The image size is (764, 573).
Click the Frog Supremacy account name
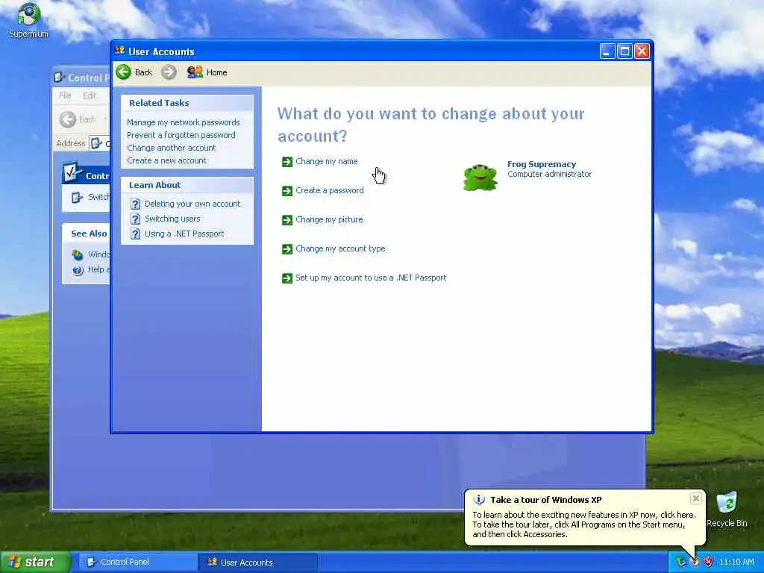click(x=542, y=164)
